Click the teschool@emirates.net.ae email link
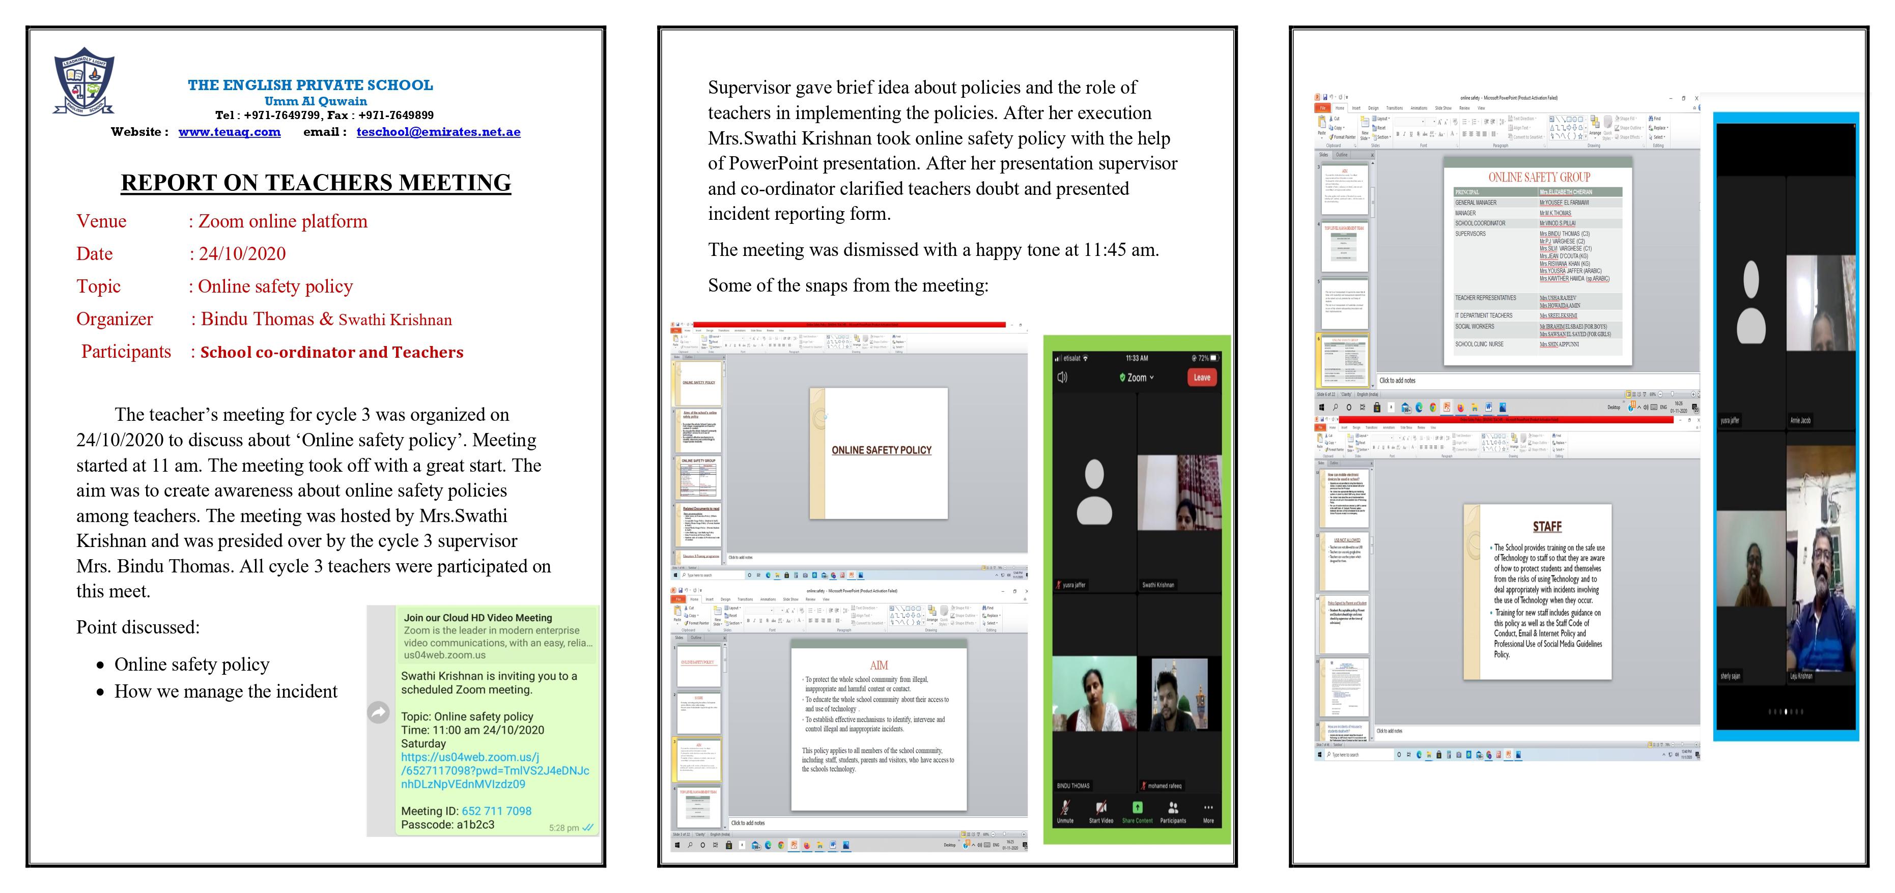Screen dimensions: 1895x893 click(438, 132)
